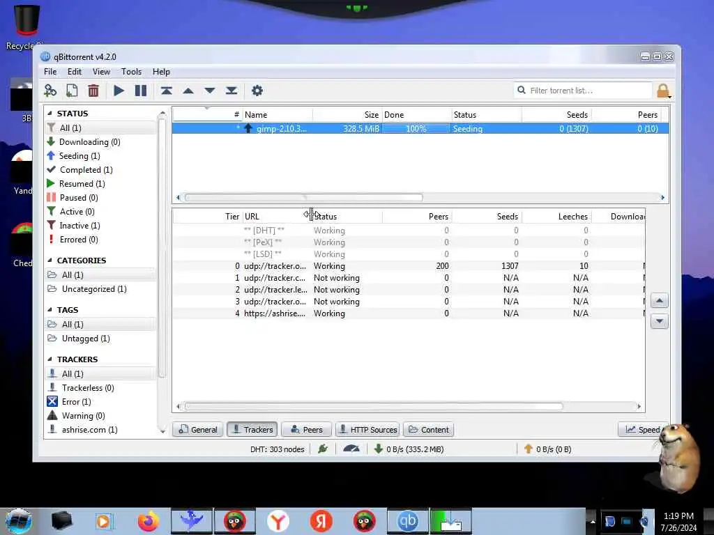714x535 pixels.
Task: Collapse the TRACKERS section
Action: [x=50, y=359]
